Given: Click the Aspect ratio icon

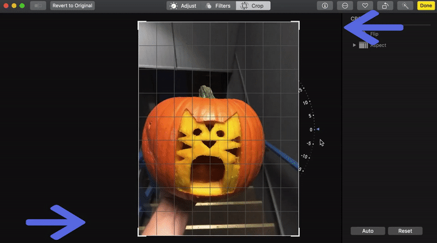Looking at the screenshot, I should [364, 46].
